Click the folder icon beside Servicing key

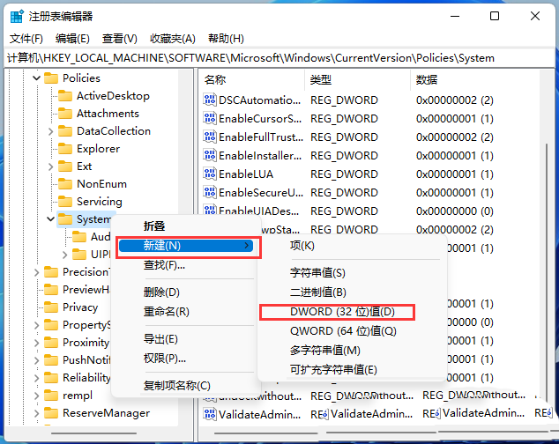(64, 202)
